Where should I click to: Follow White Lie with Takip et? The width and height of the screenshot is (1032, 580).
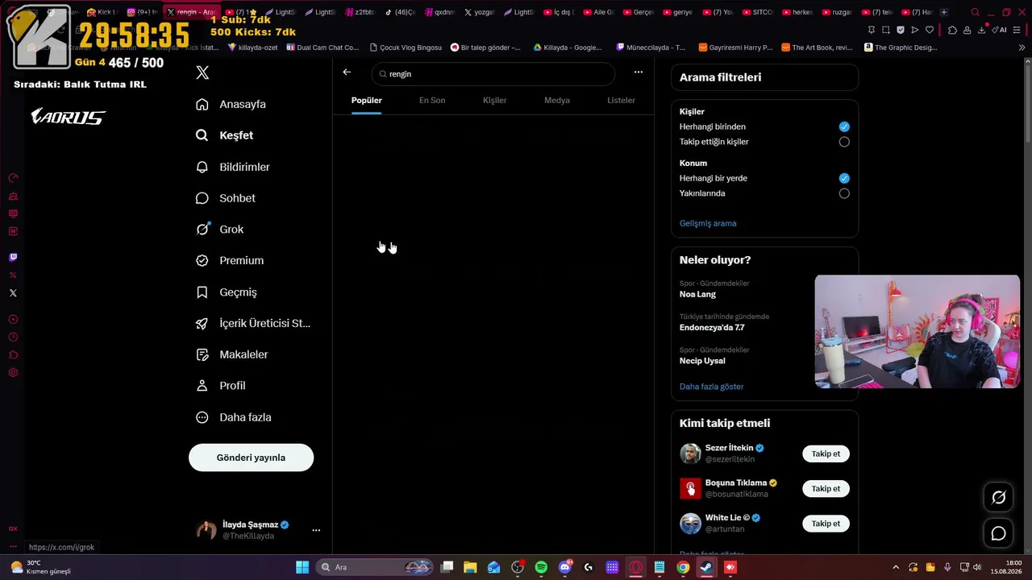coord(826,524)
